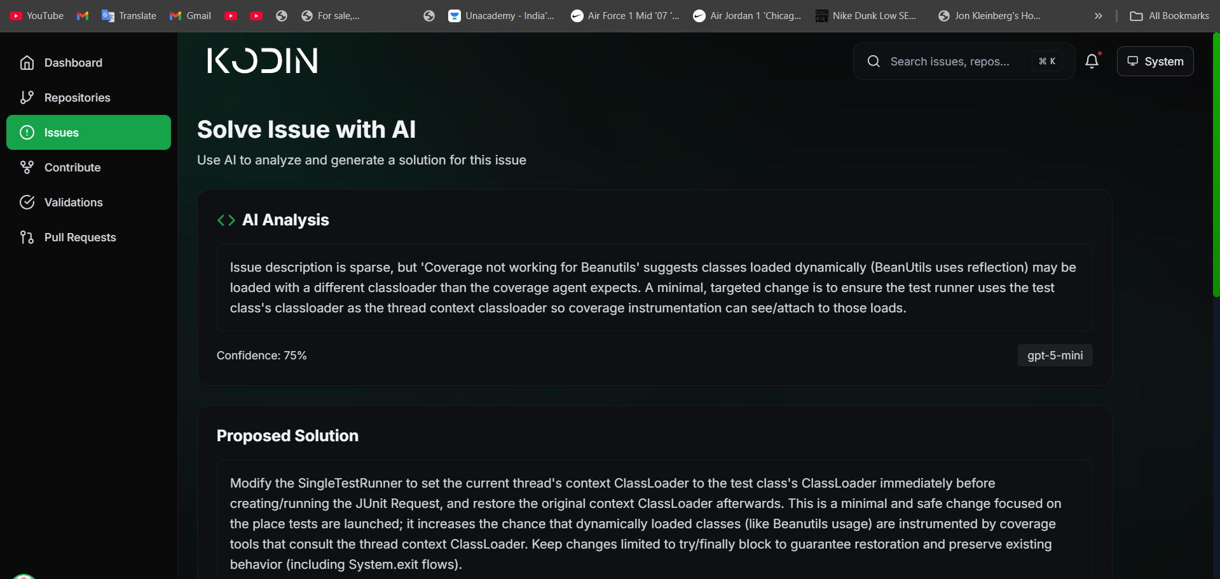This screenshot has height=579, width=1220.
Task: Click the Validations checkmark icon
Action: [27, 203]
